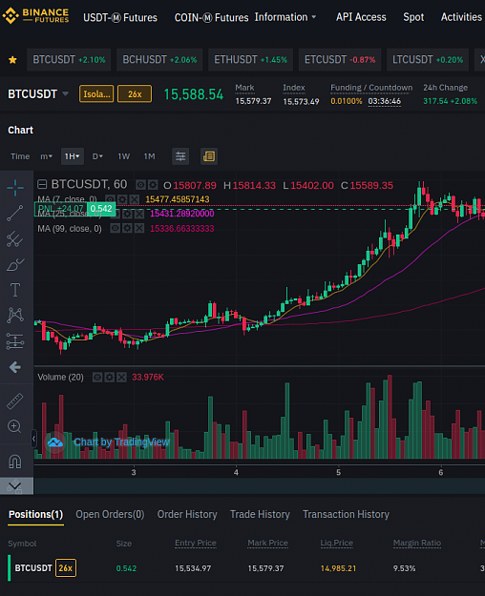Open USDT-M Futures menu
Image resolution: width=485 pixels, height=596 pixels.
120,17
